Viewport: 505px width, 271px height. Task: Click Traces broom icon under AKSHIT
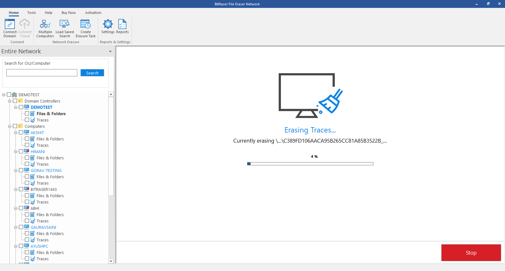[33, 145]
